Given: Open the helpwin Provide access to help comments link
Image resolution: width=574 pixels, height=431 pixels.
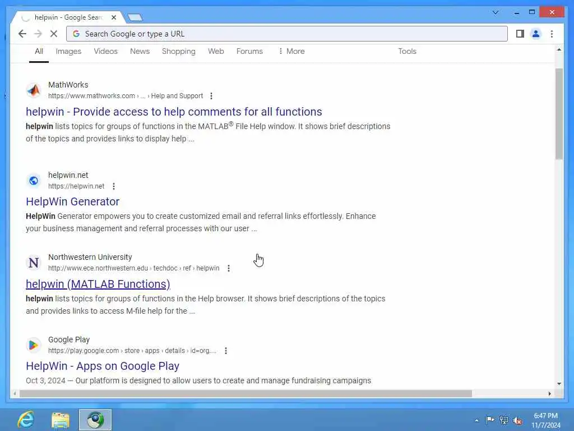Looking at the screenshot, I should 174,112.
